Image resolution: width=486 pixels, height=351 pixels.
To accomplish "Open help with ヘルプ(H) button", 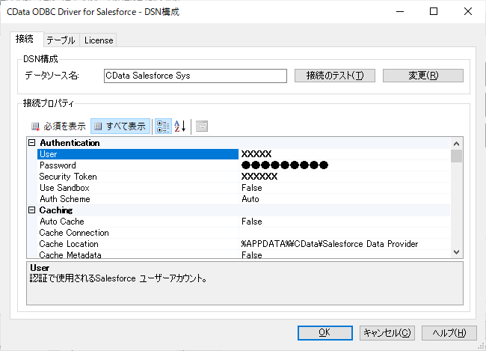I will tap(449, 333).
